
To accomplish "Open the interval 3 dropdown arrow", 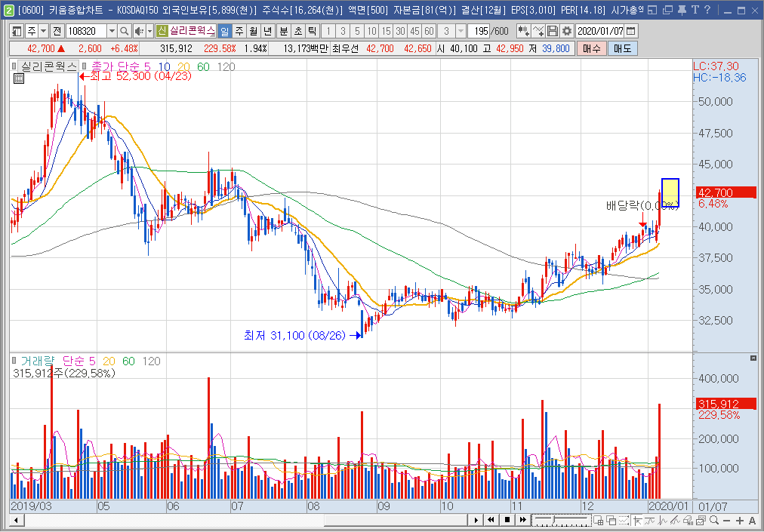I will [461, 31].
